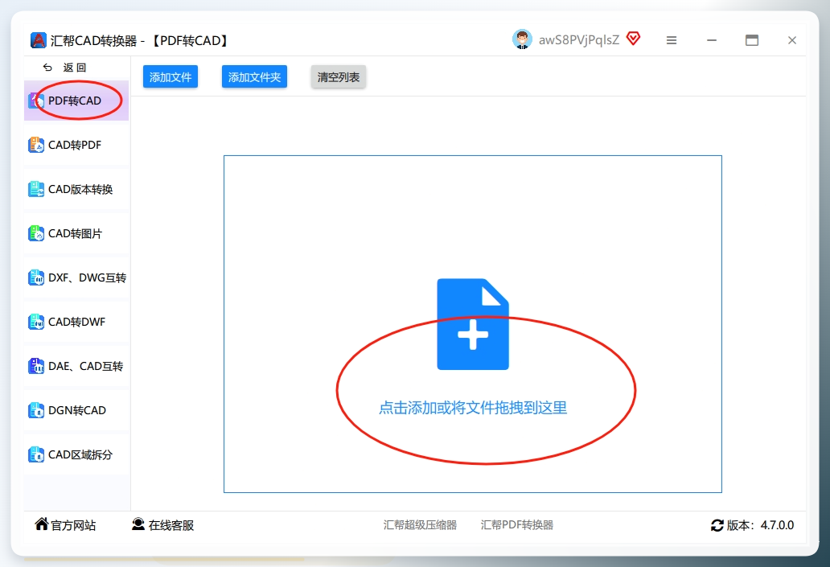This screenshot has height=567, width=830.
Task: Open CAD区域拆分 label
Action: [80, 454]
